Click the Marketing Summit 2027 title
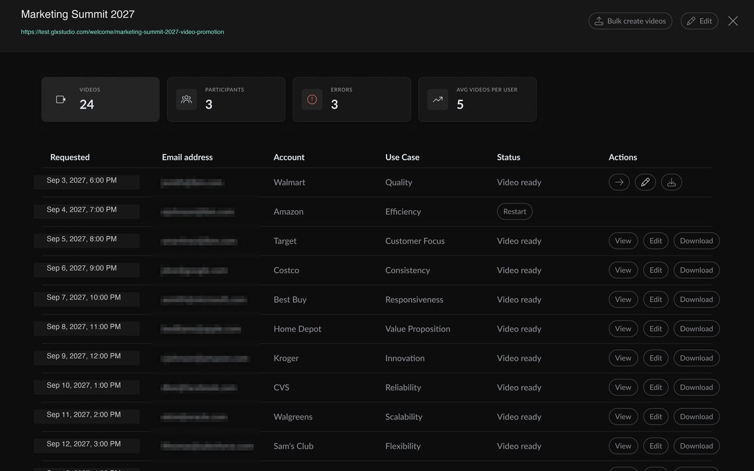 (78, 14)
